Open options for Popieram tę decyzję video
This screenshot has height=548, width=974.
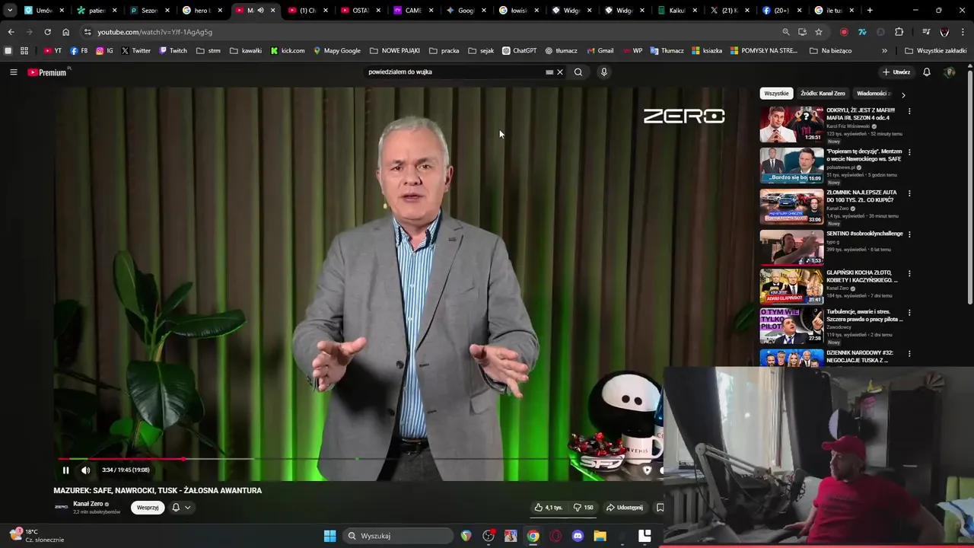[x=909, y=152]
